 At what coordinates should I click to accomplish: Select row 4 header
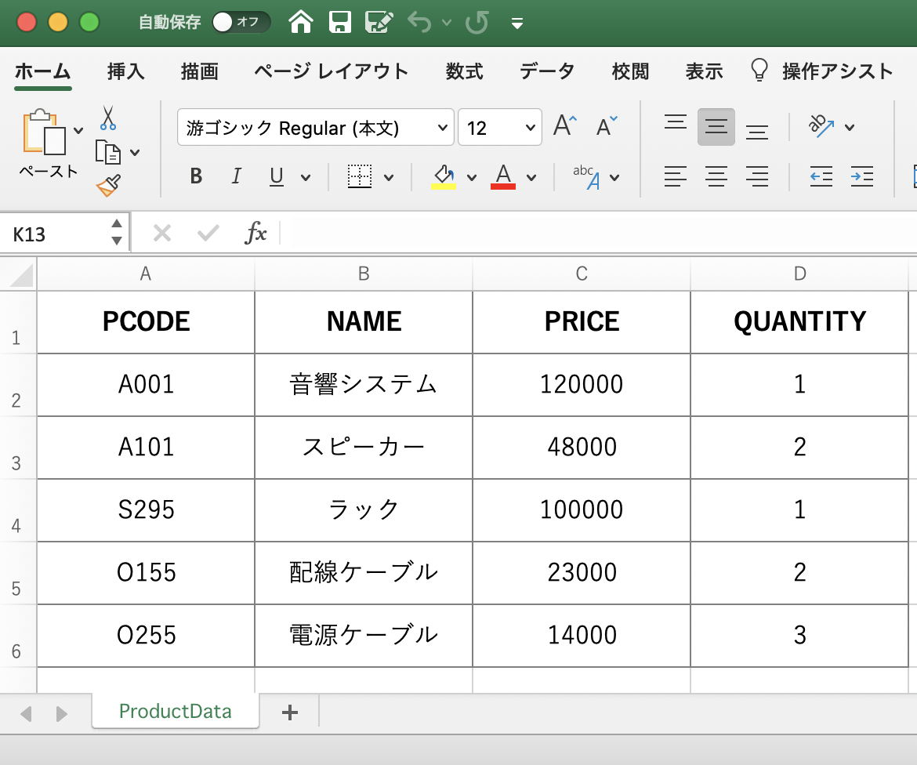pyautogui.click(x=17, y=510)
